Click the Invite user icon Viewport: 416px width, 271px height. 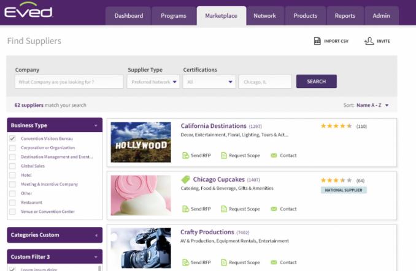coord(369,41)
